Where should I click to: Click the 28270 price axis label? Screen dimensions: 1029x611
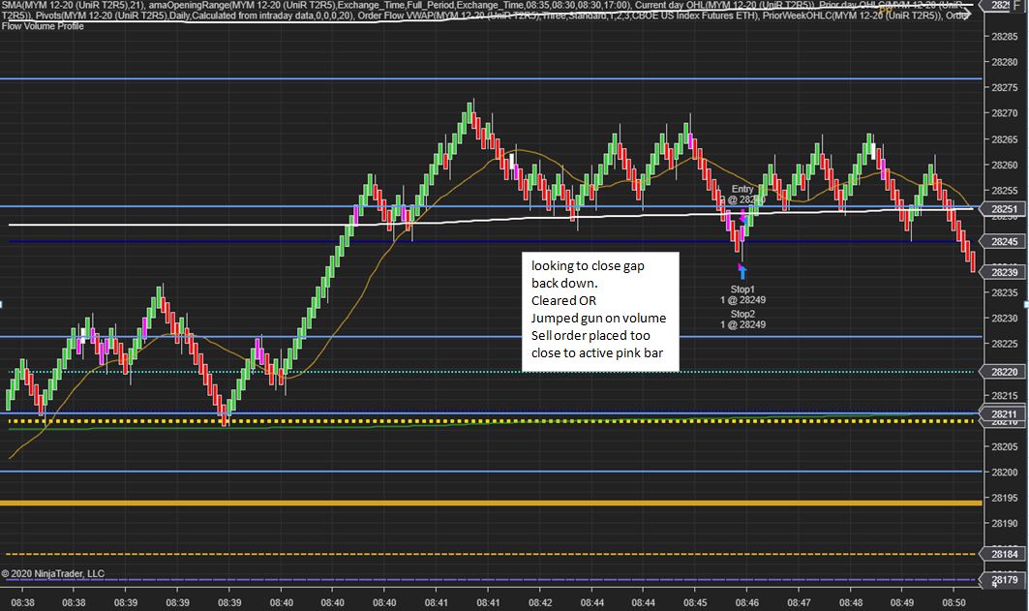pos(1004,113)
